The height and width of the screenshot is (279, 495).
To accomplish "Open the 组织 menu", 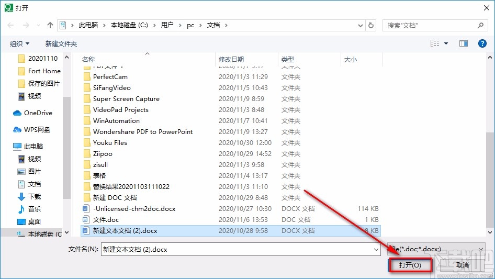I will tap(19, 43).
